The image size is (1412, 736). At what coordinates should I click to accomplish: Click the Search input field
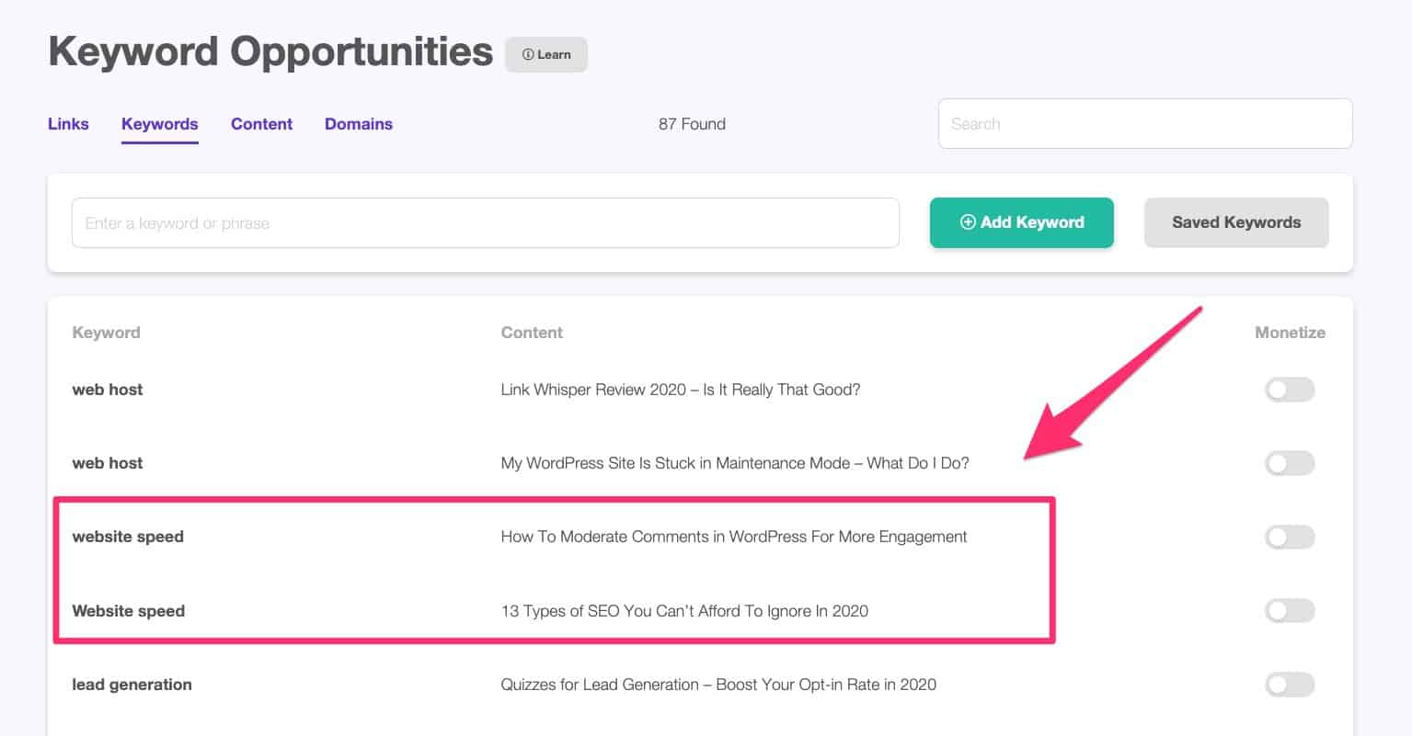point(1143,123)
